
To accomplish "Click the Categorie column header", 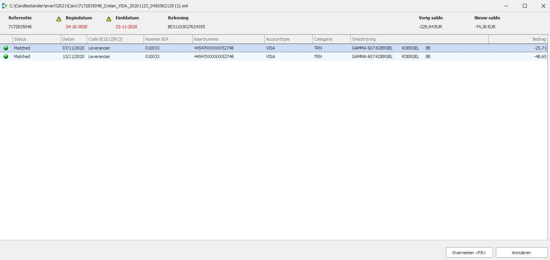I will pyautogui.click(x=332, y=39).
